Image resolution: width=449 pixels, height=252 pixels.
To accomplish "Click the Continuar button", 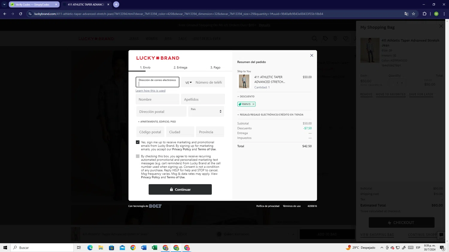I will pos(180,189).
